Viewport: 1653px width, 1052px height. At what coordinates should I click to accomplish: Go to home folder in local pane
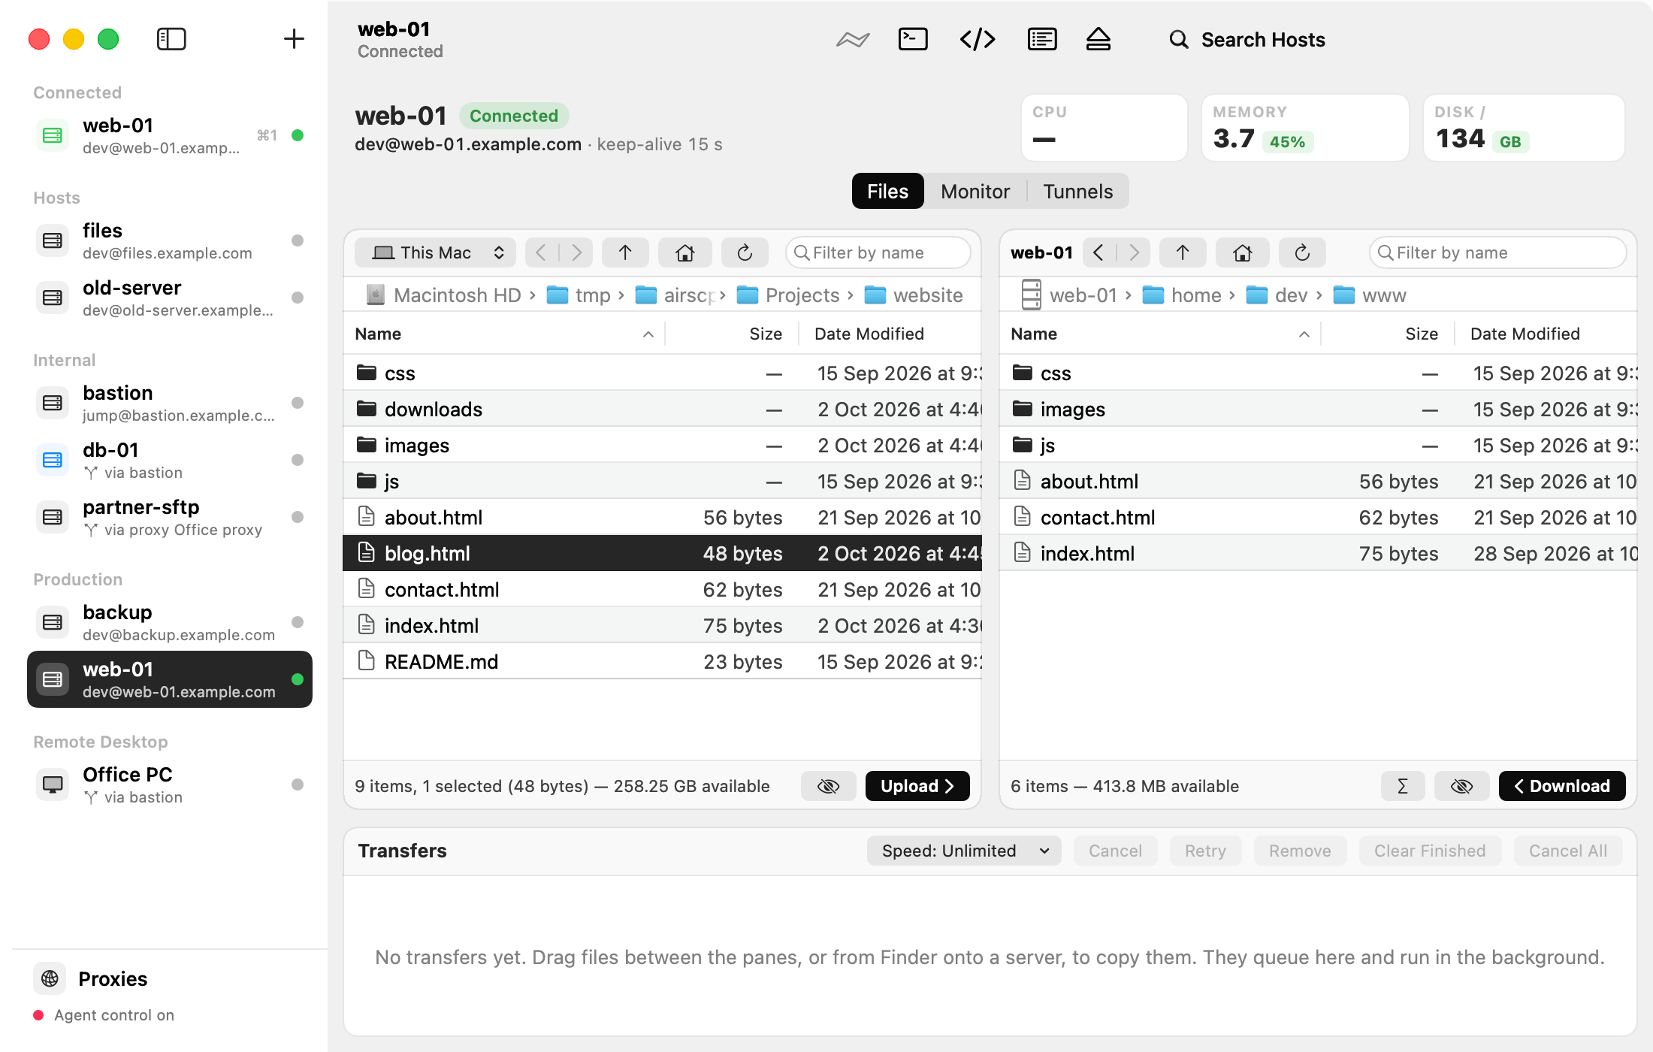[684, 252]
